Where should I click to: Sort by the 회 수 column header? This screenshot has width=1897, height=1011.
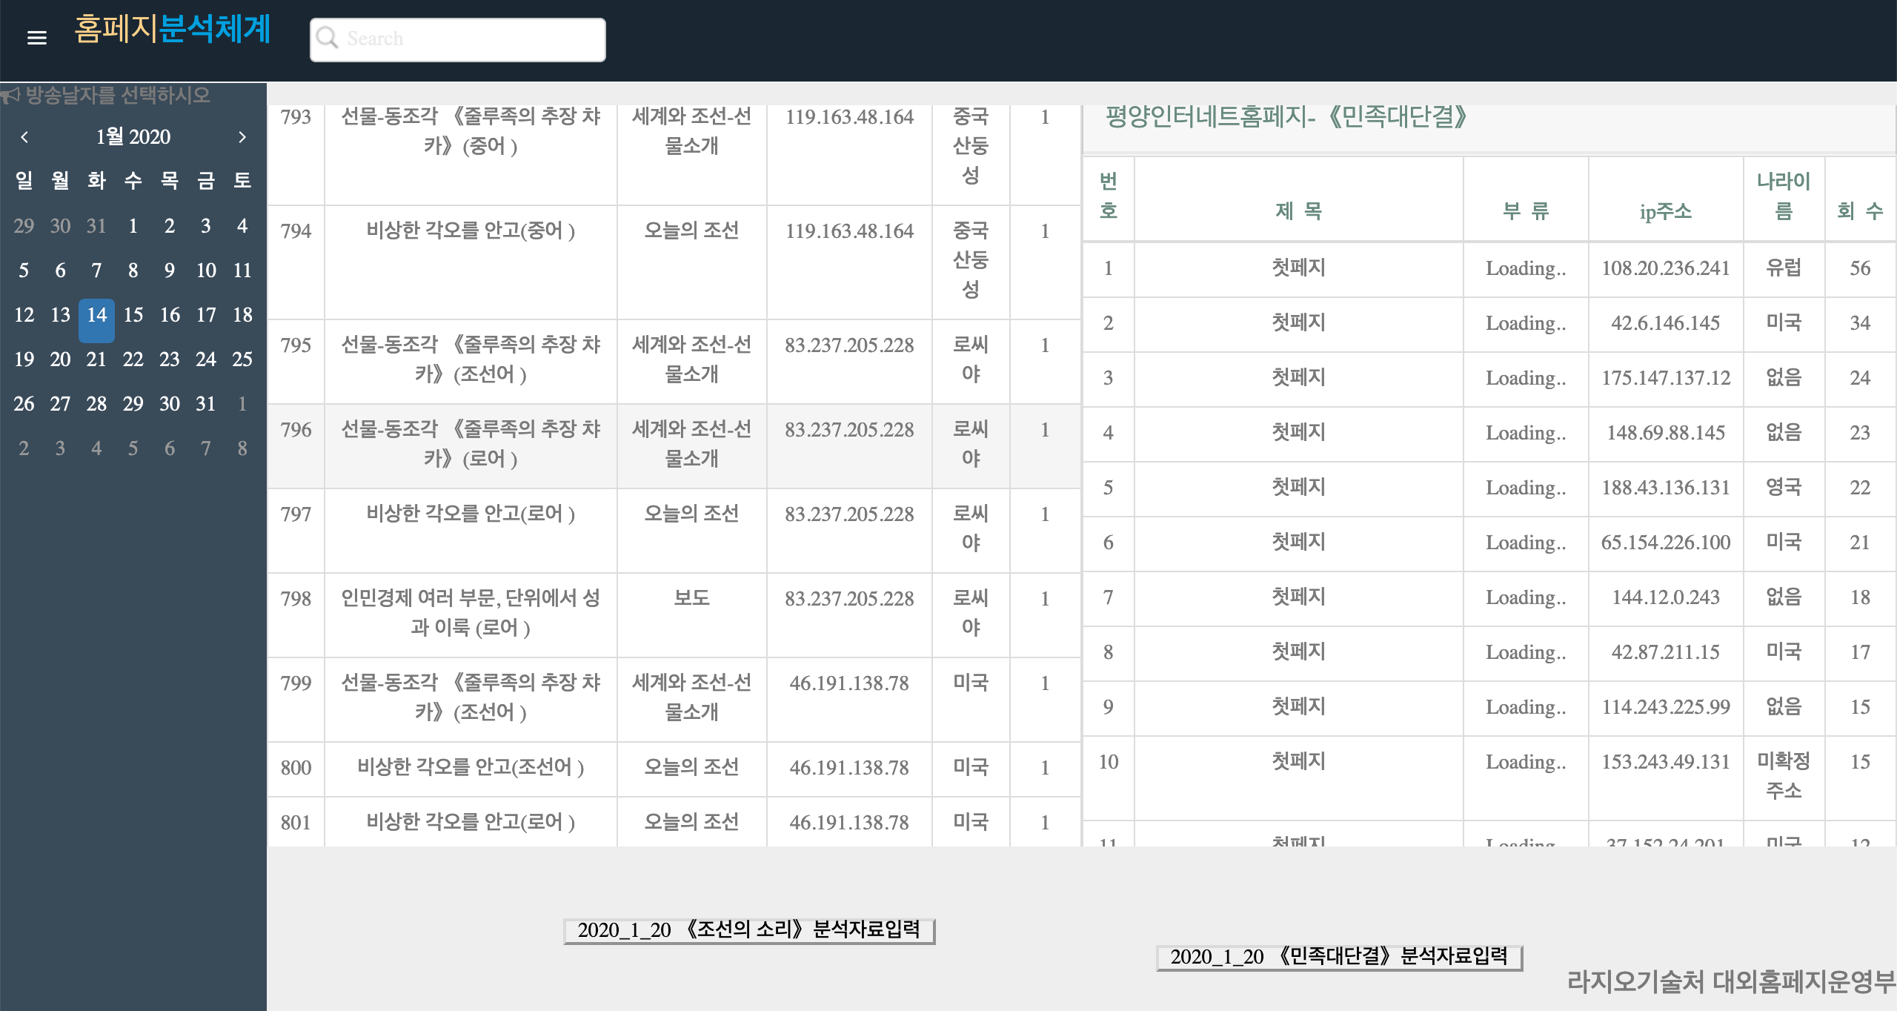(1859, 211)
